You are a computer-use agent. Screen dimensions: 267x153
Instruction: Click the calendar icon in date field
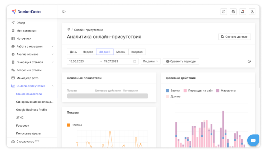(x=135, y=61)
